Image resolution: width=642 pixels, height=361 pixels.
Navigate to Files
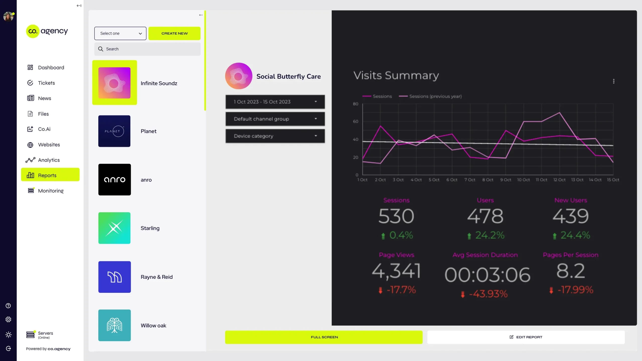(43, 114)
